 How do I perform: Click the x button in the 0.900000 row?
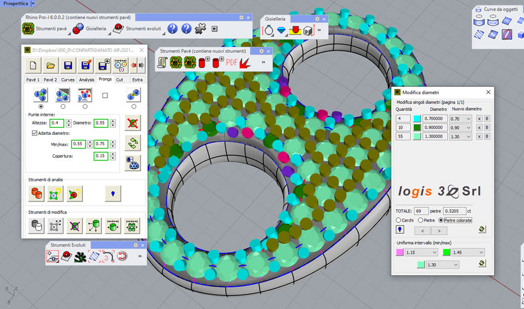click(x=479, y=128)
